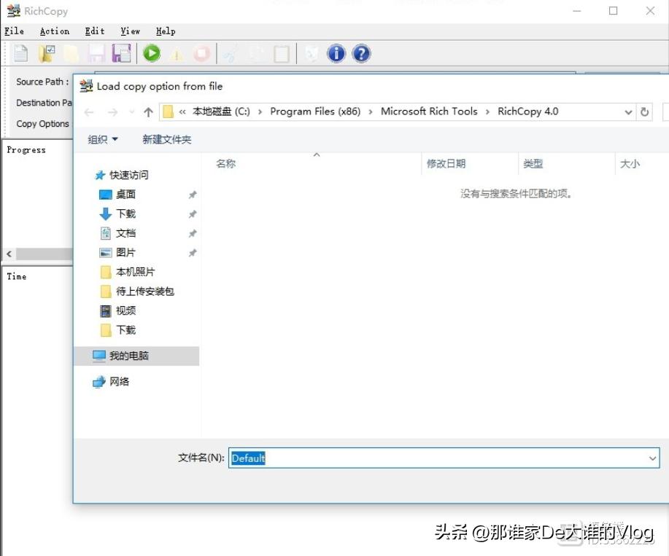This screenshot has height=556, width=669.
Task: Unpin 下载 from quick access
Action: [x=192, y=214]
